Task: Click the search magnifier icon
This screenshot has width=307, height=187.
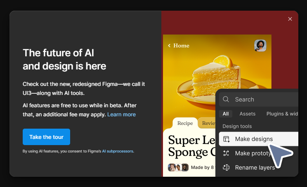Action: (x=226, y=99)
